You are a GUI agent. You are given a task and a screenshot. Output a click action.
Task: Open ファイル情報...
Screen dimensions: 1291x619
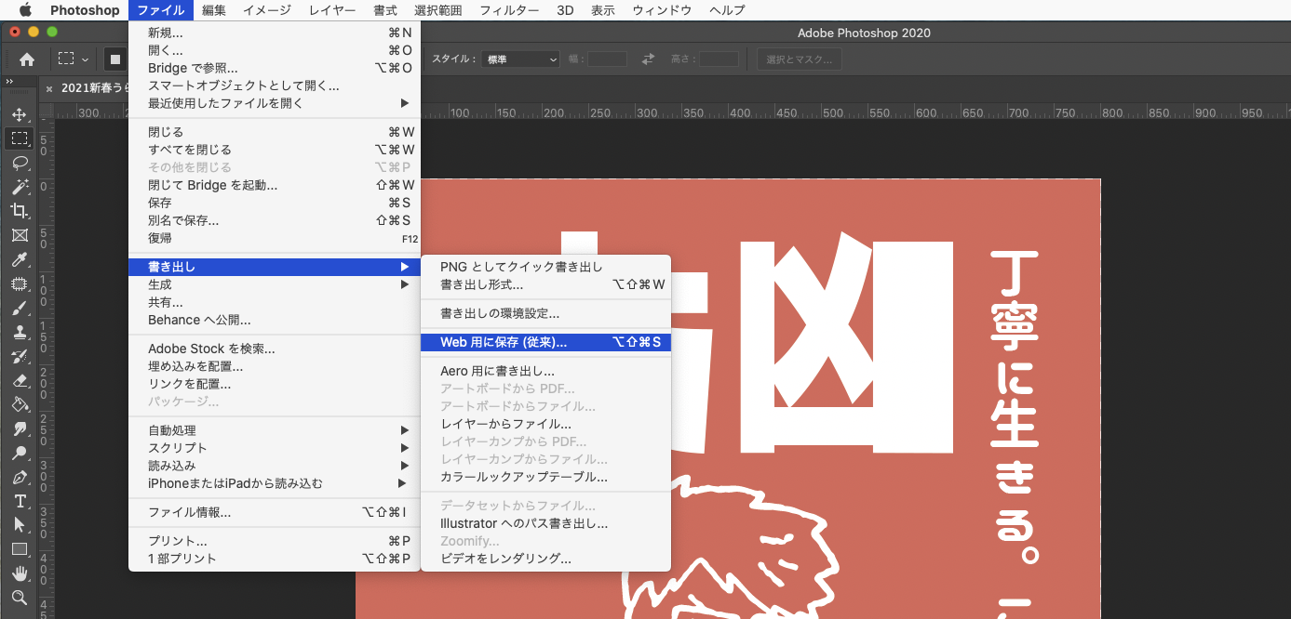[x=275, y=512]
